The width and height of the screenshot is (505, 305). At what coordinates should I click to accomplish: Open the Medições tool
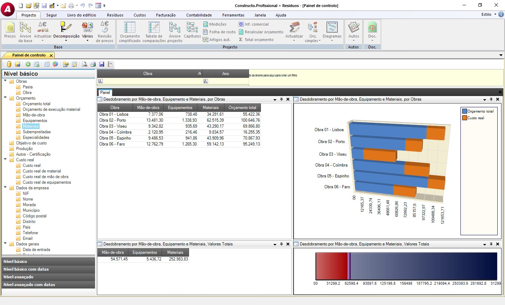pos(215,24)
